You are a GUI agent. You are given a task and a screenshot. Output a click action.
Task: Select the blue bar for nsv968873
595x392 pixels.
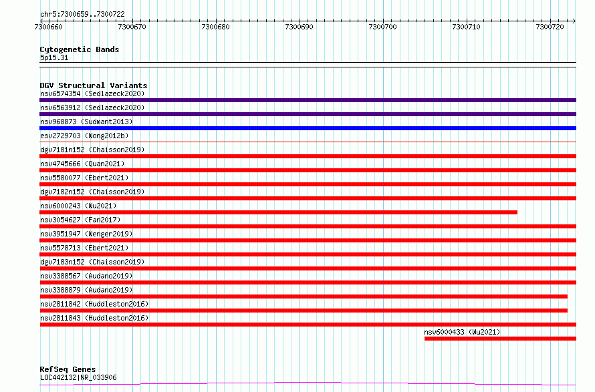point(308,128)
